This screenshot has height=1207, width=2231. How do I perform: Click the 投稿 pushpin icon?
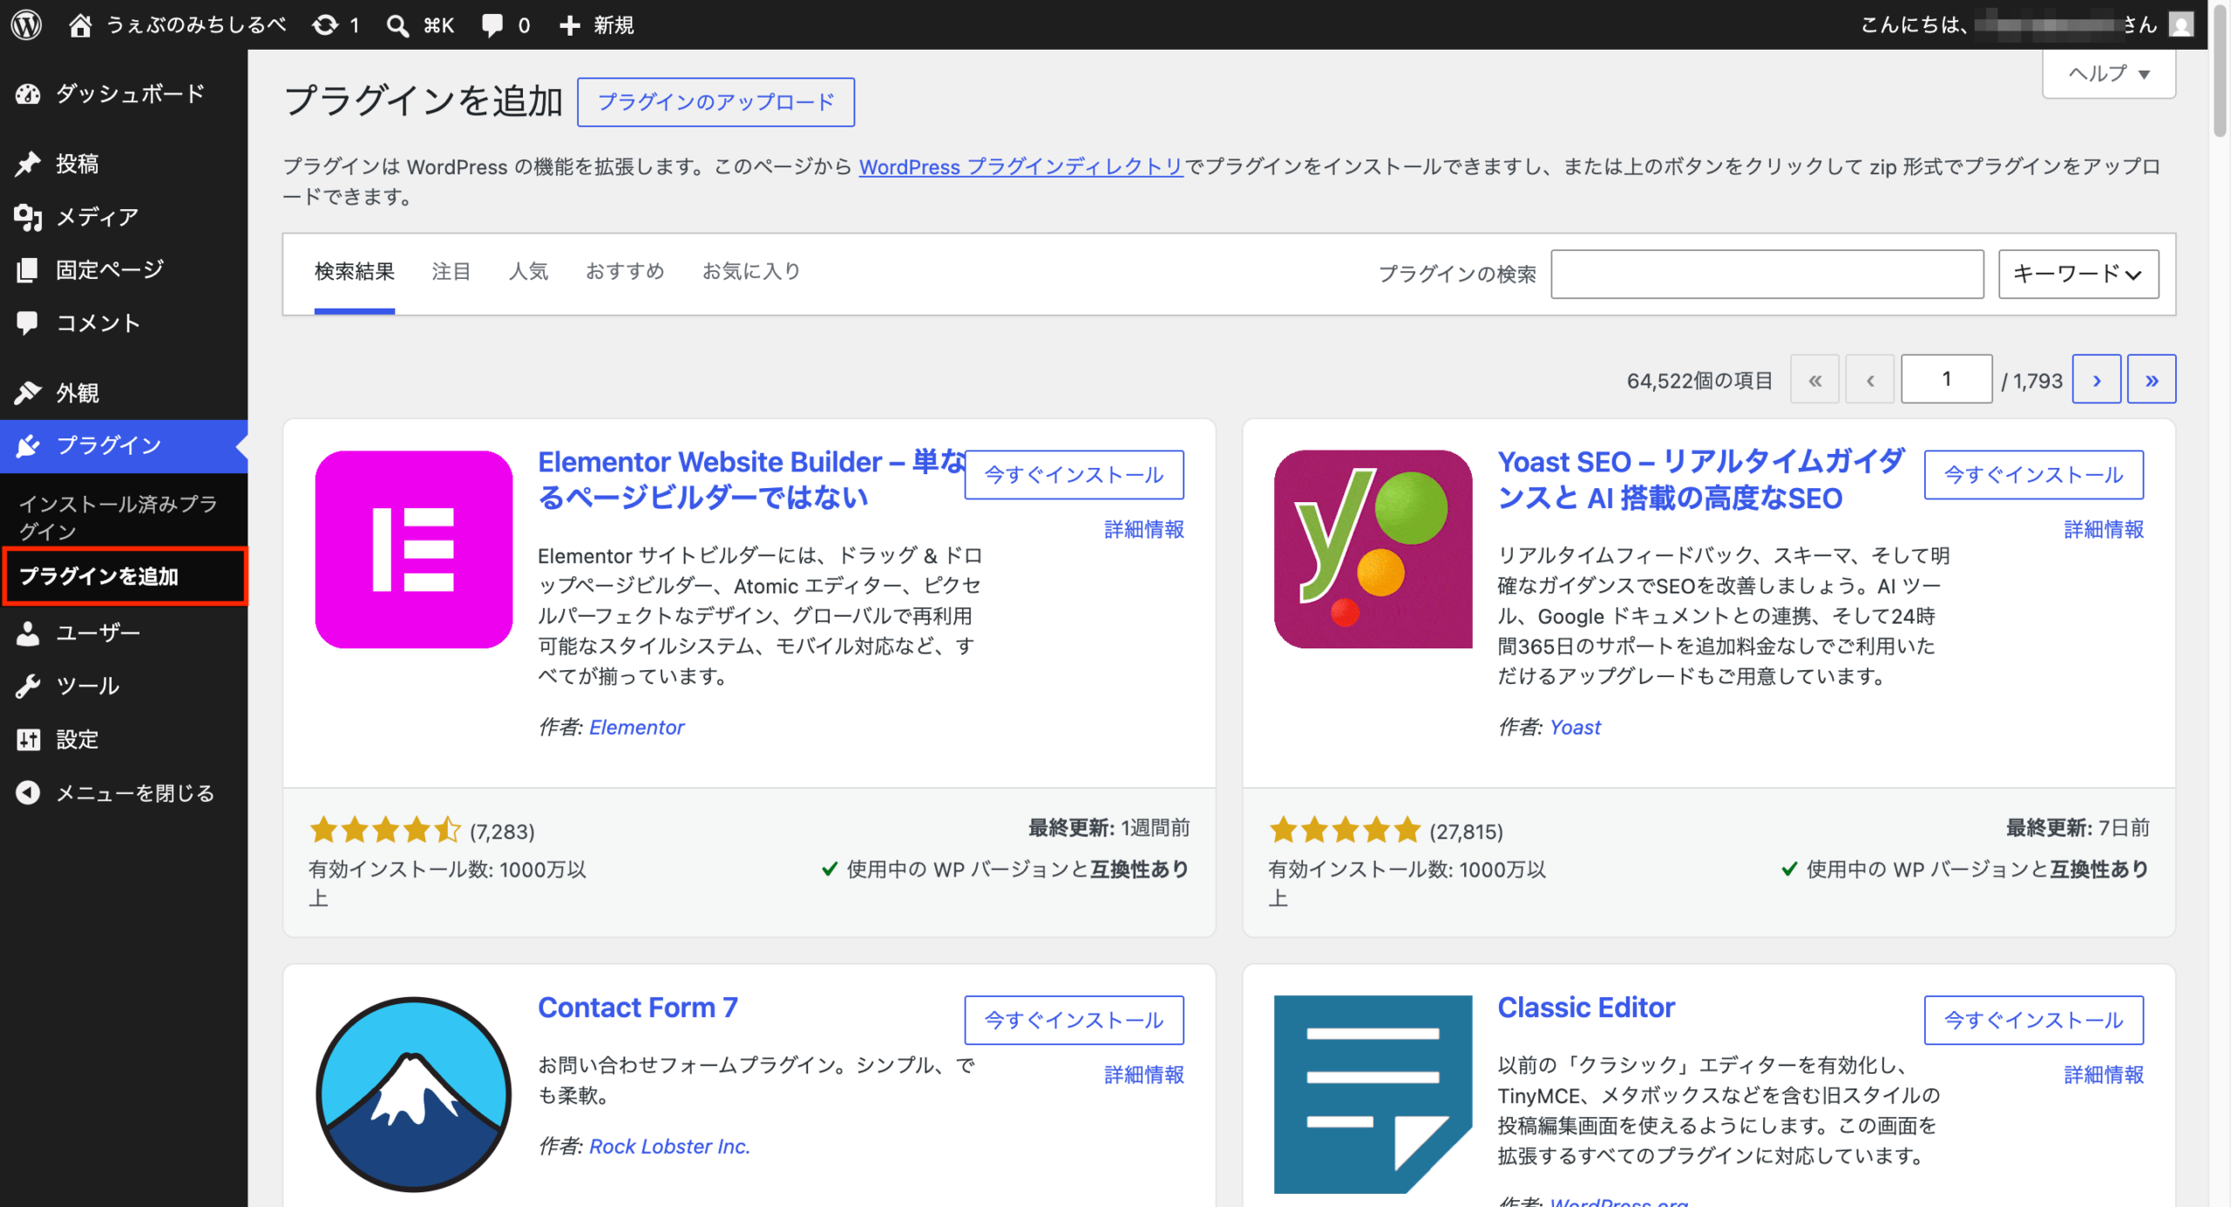point(28,163)
